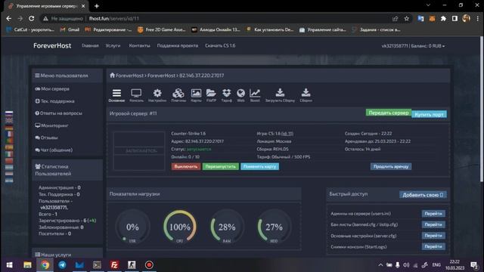Image resolution: width=484 pixels, height=272 pixels.
Task: Open Поддержка проекта in top navigation
Action: tap(178, 45)
